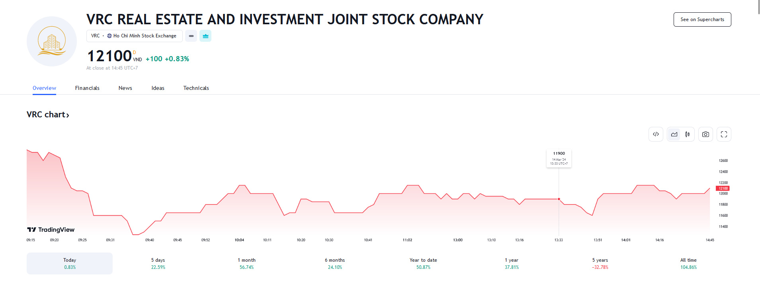The height and width of the screenshot is (282, 760).
Task: Open fullscreen chart mode
Action: point(724,134)
